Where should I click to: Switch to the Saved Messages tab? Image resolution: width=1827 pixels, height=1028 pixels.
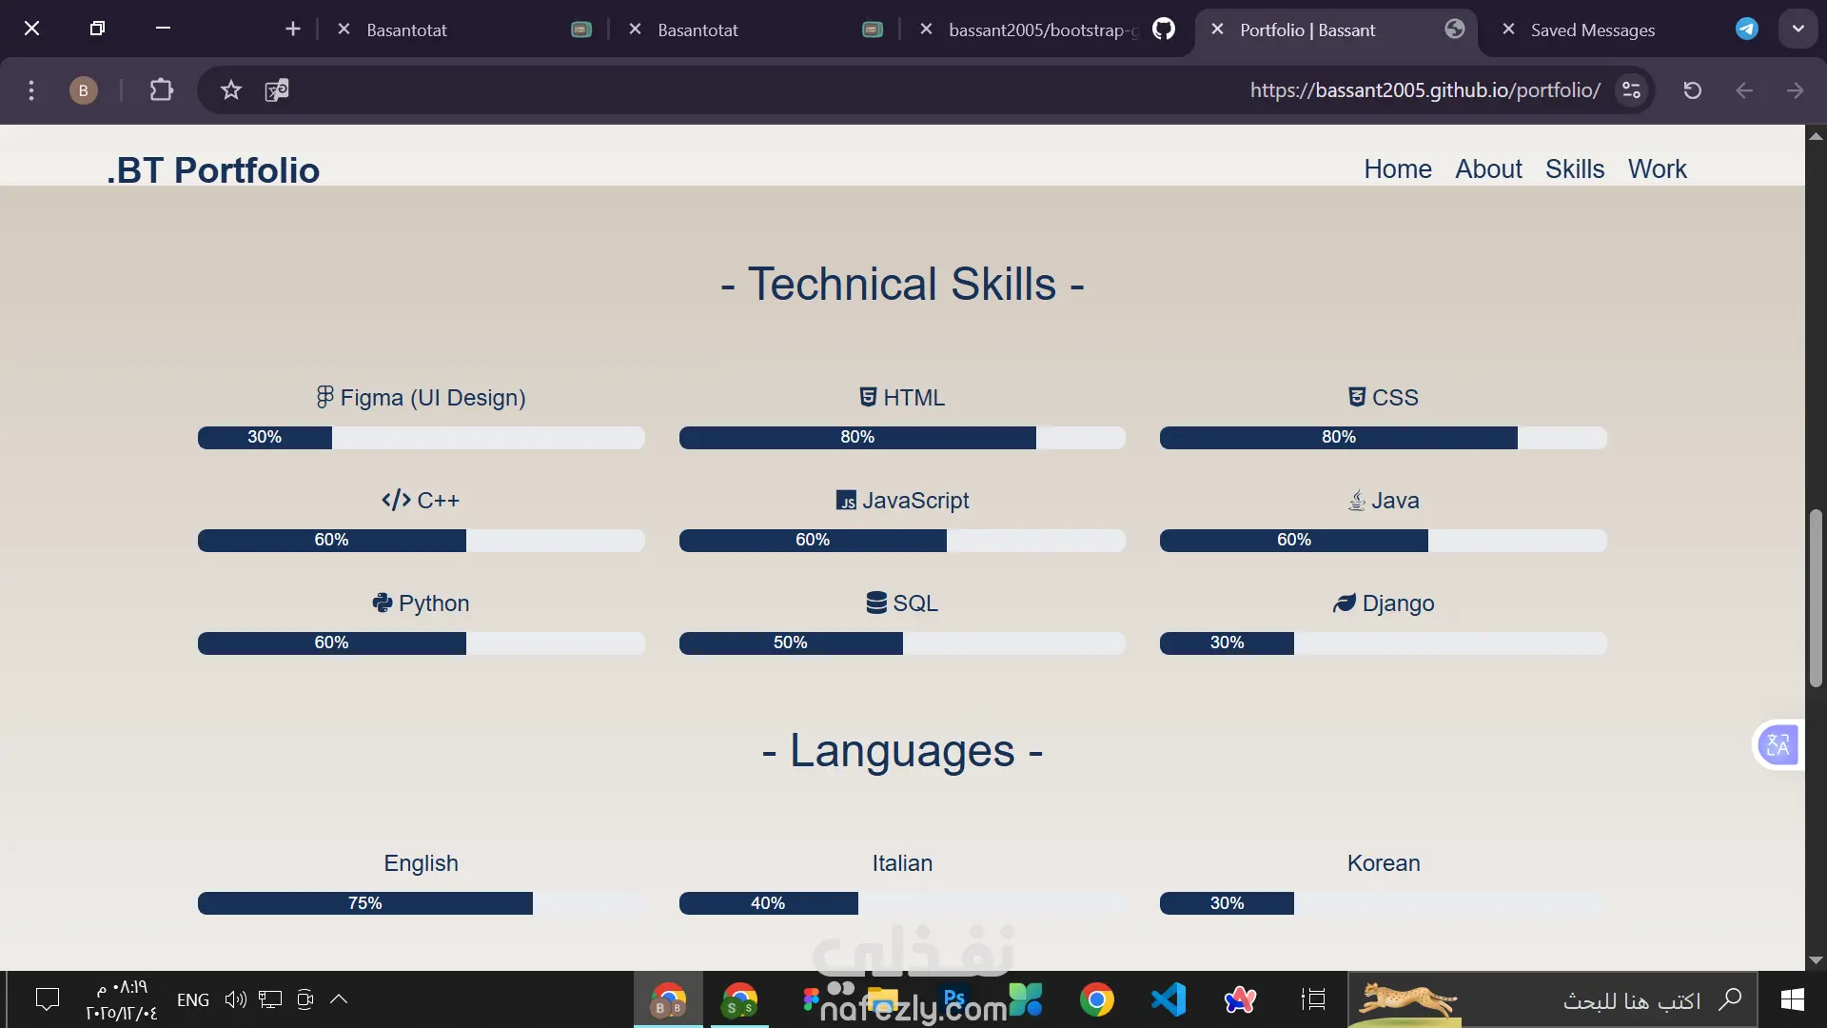1592,30
